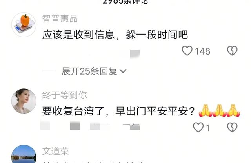Viewport: 251px width, 163px height.
Task: Like 终于等到你's comment with the heart icon
Action: [x=198, y=127]
